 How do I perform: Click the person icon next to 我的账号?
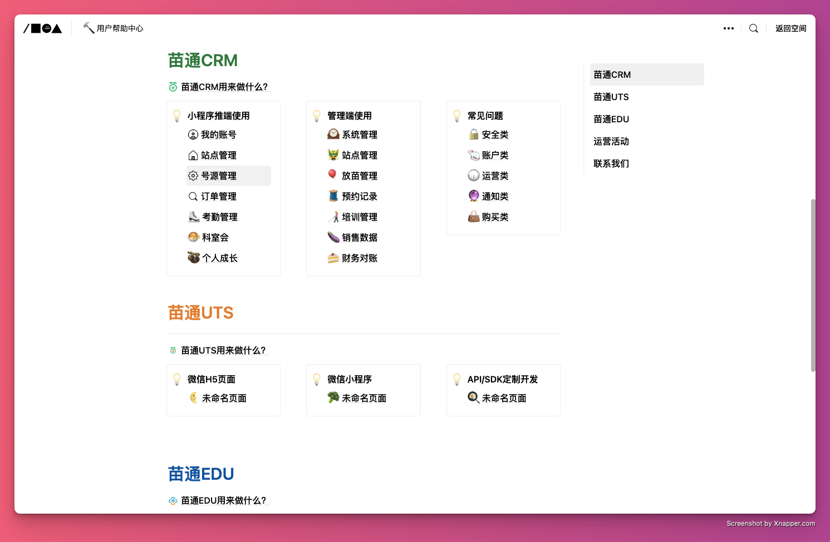(193, 135)
